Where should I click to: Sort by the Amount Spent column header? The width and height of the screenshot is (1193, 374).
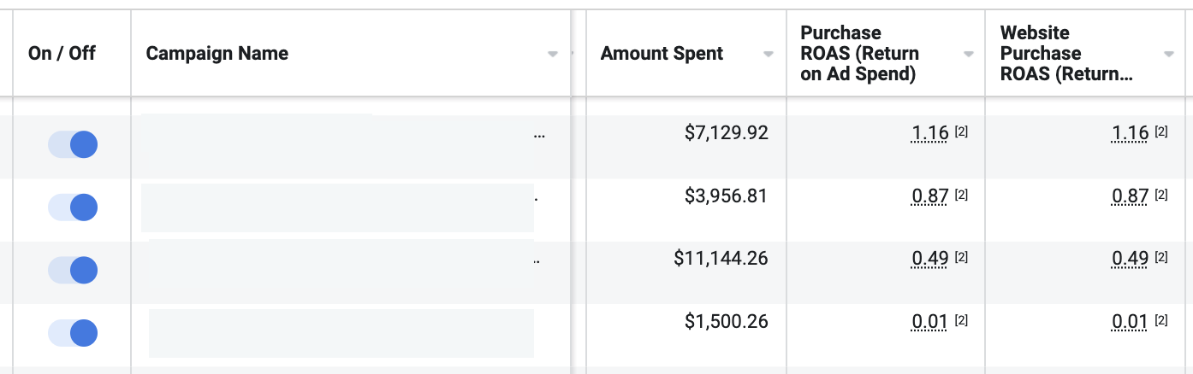click(x=662, y=54)
